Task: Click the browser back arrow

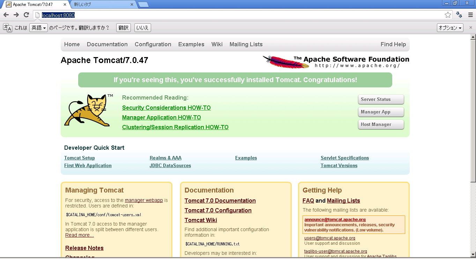Action: tap(6, 15)
